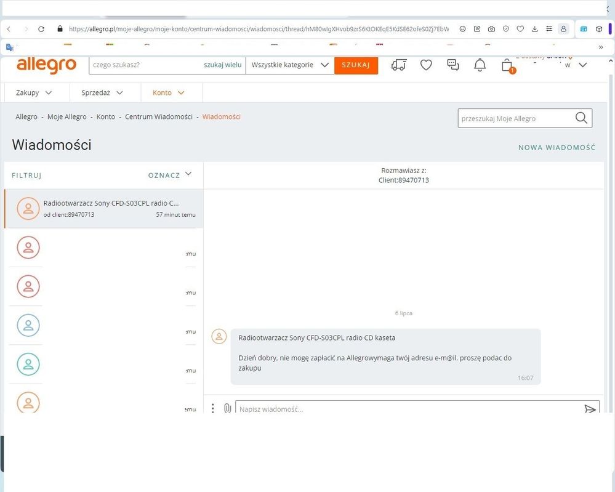This screenshot has height=492, width=615.
Task: Open the messages chat bubbles icon
Action: pyautogui.click(x=453, y=65)
